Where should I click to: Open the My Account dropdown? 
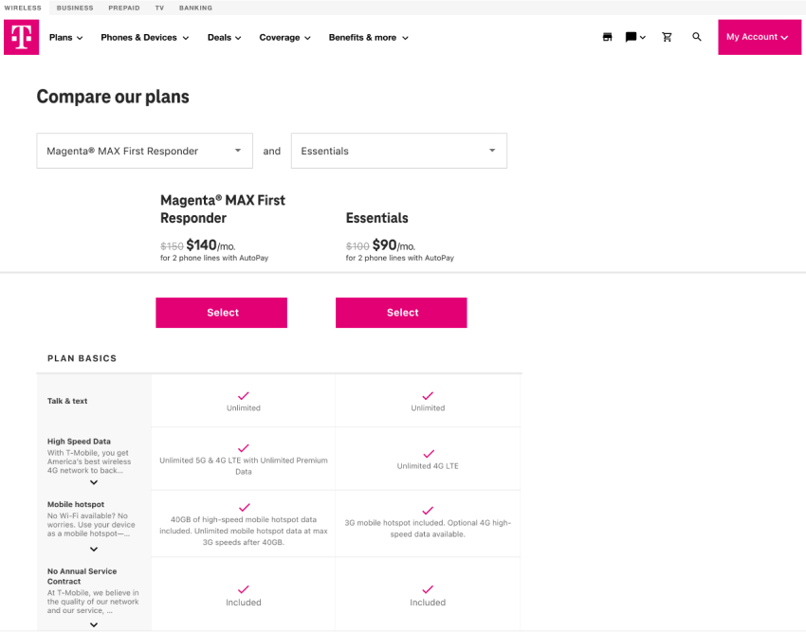click(760, 37)
